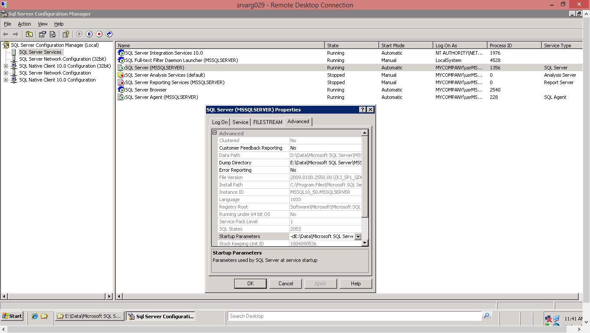Collapse the Advanced properties group
This screenshot has height=333, width=590.
tap(214, 132)
